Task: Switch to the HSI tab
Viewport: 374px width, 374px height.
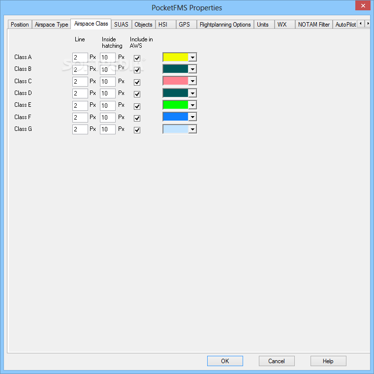Action: pyautogui.click(x=165, y=25)
